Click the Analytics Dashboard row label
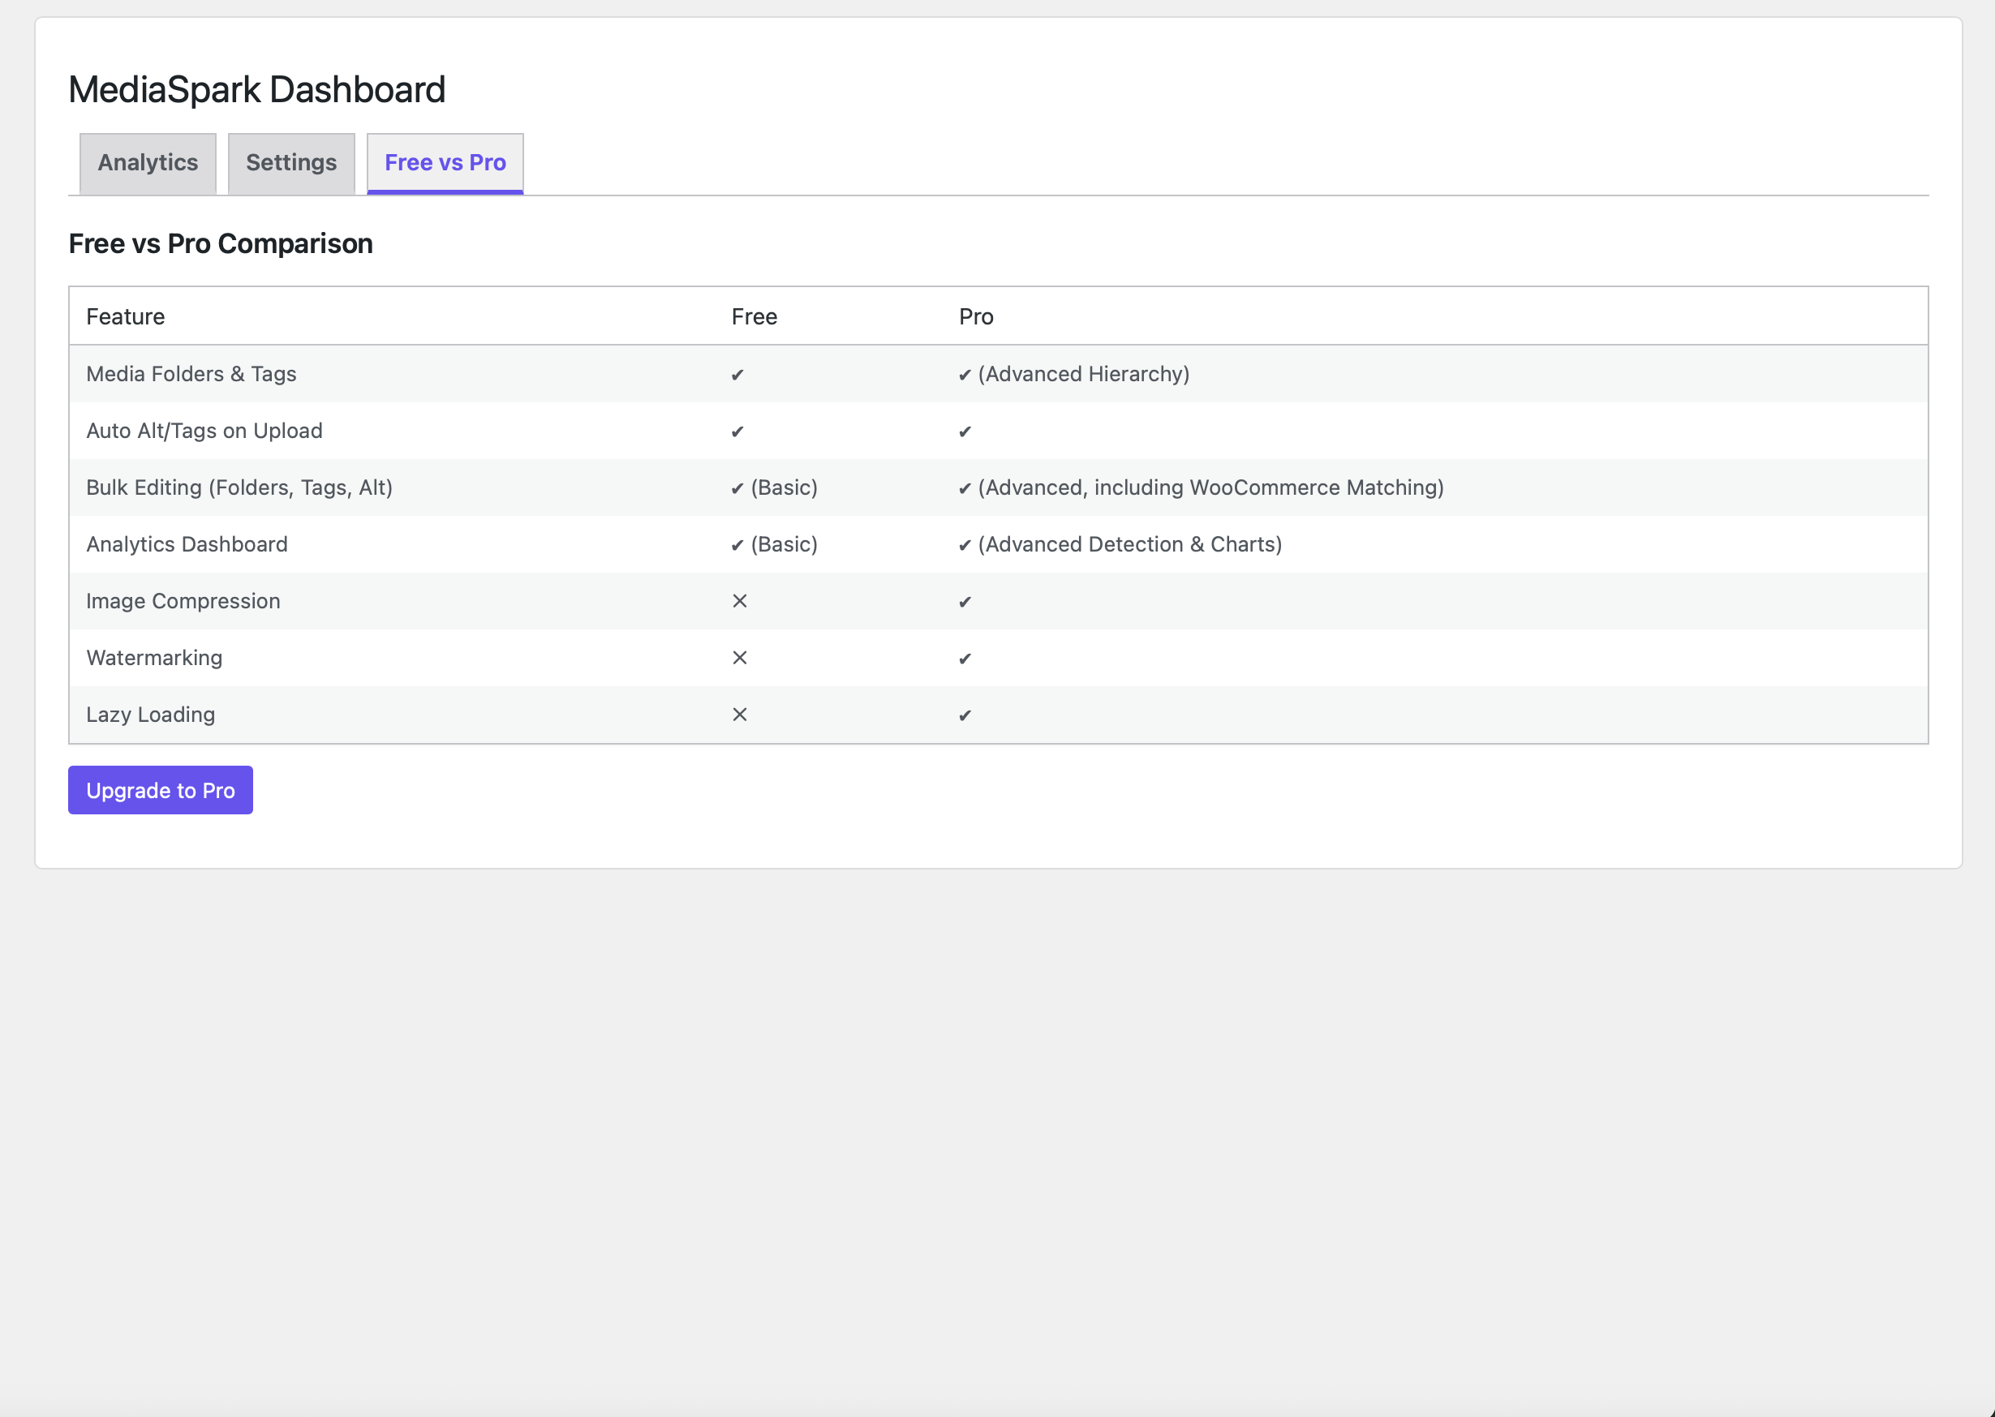This screenshot has width=1995, height=1417. 187,544
